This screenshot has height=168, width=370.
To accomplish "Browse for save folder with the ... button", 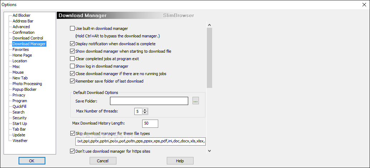I will 196,101.
